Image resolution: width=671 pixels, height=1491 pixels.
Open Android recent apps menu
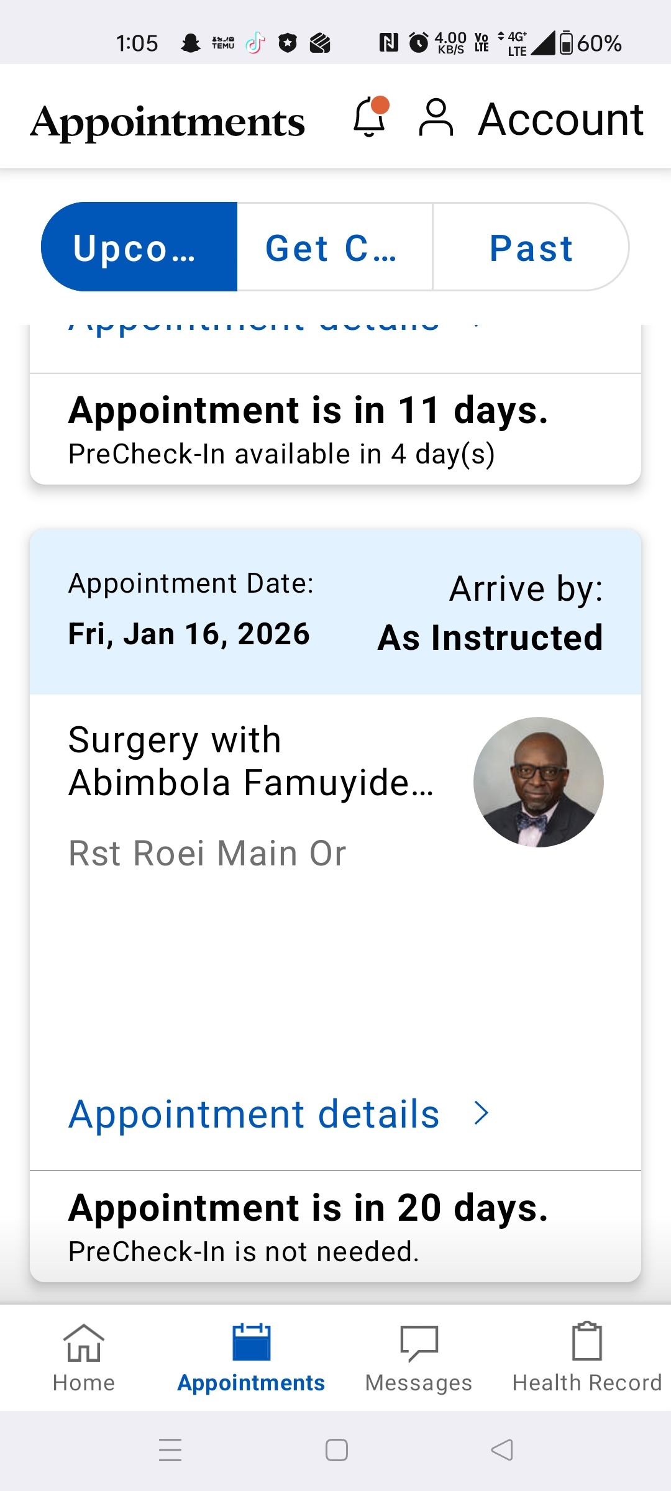coord(170,1450)
